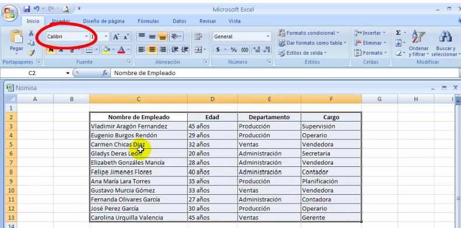Image resolution: width=461 pixels, height=228 pixels.
Task: Click the Formato cells button
Action: tap(370, 53)
